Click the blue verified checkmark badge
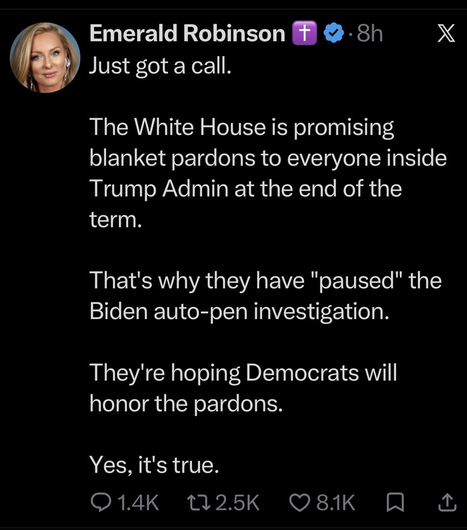Viewport: 467px width, 530px height. pos(334,33)
